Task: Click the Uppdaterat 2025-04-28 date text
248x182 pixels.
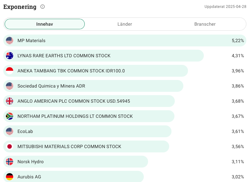Action: [x=225, y=7]
